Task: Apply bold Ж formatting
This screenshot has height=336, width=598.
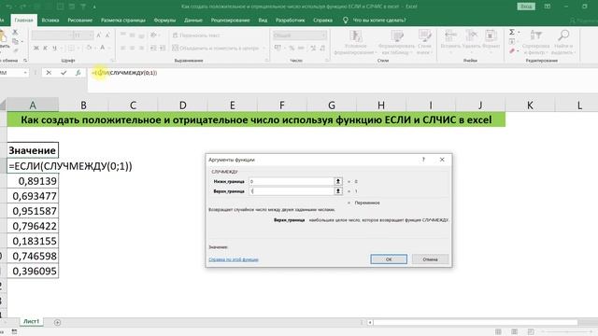Action: click(x=36, y=48)
